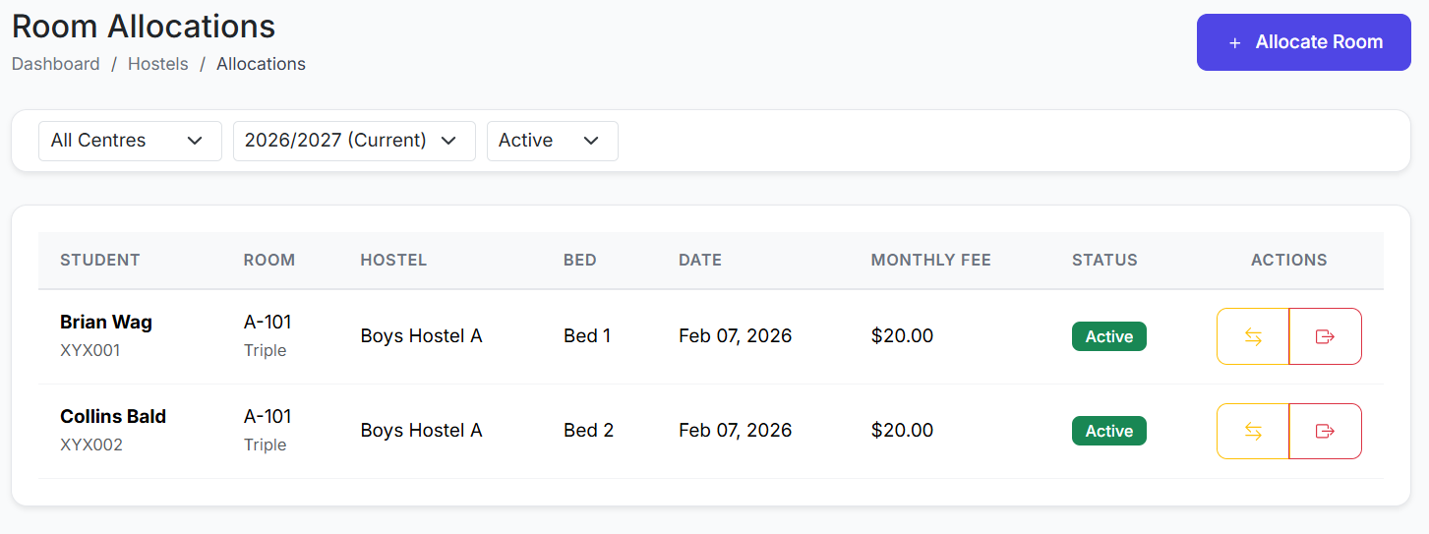Click vacate icon for Collins Bald
Image resolution: width=1429 pixels, height=534 pixels.
tap(1325, 431)
